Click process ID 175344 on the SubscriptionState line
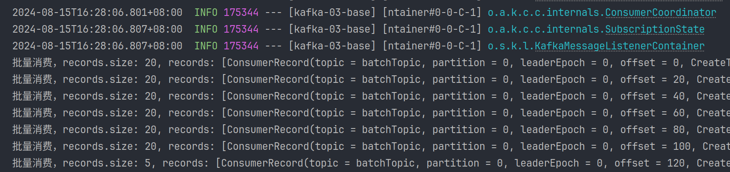Viewport: 730px width, 172px height. click(241, 29)
